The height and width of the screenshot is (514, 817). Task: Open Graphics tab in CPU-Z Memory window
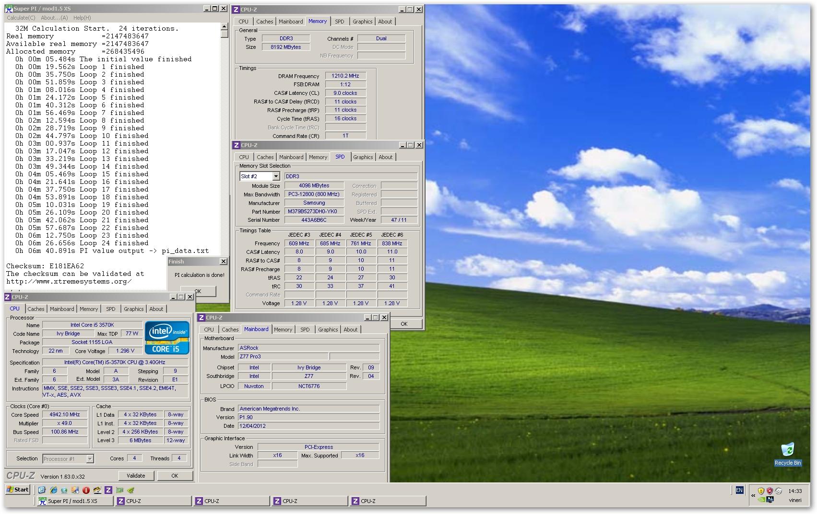pos(362,22)
